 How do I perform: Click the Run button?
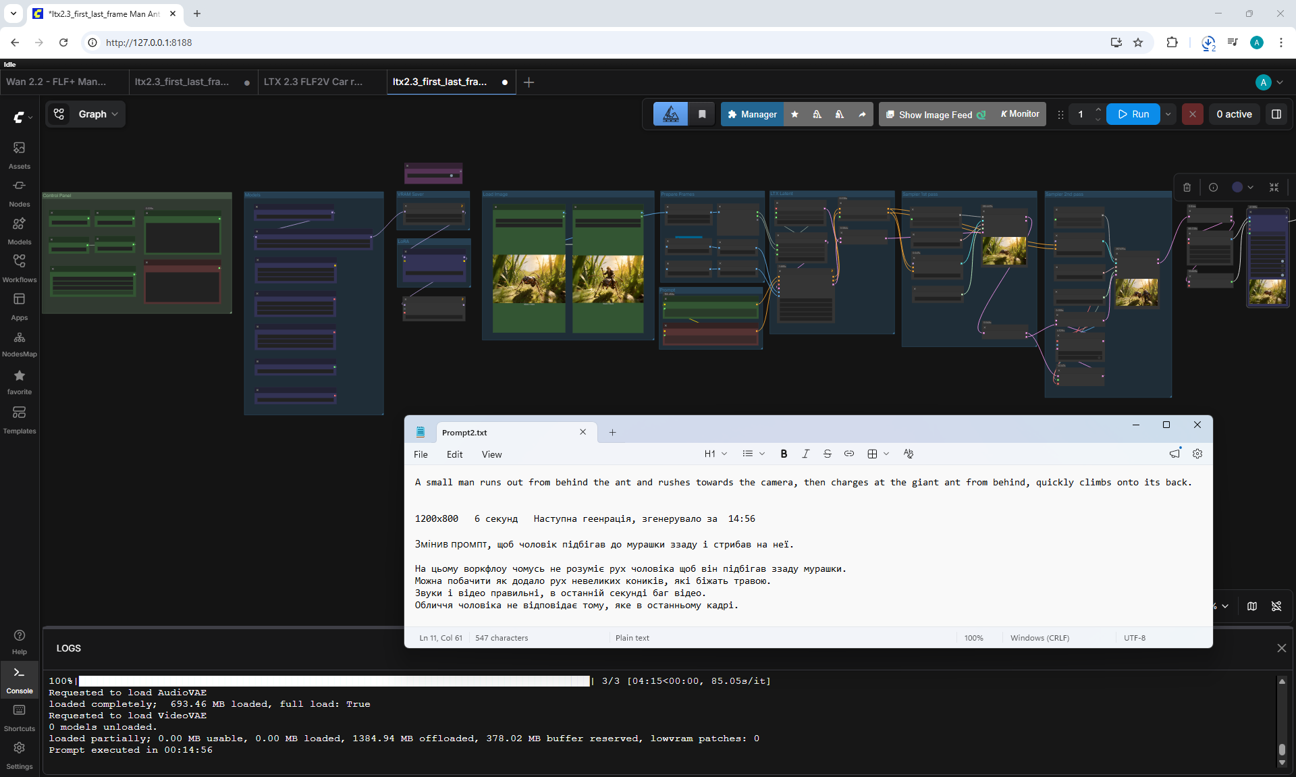[1133, 114]
